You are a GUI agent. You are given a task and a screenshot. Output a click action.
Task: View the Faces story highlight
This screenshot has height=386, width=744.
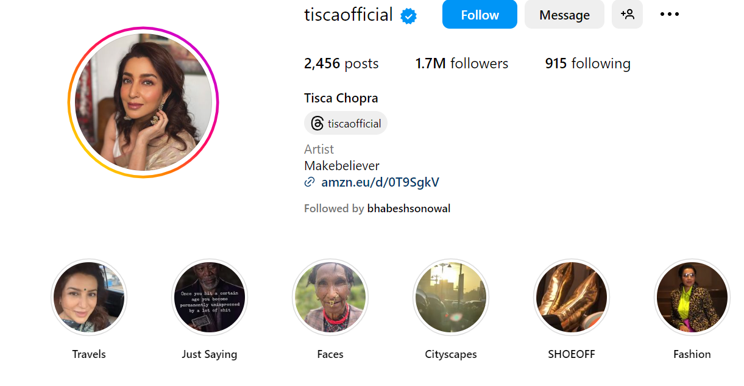pyautogui.click(x=330, y=298)
